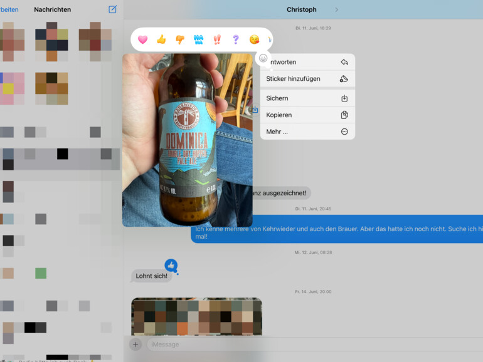Open the beer bottle photo
The width and height of the screenshot is (483, 362).
(188, 140)
